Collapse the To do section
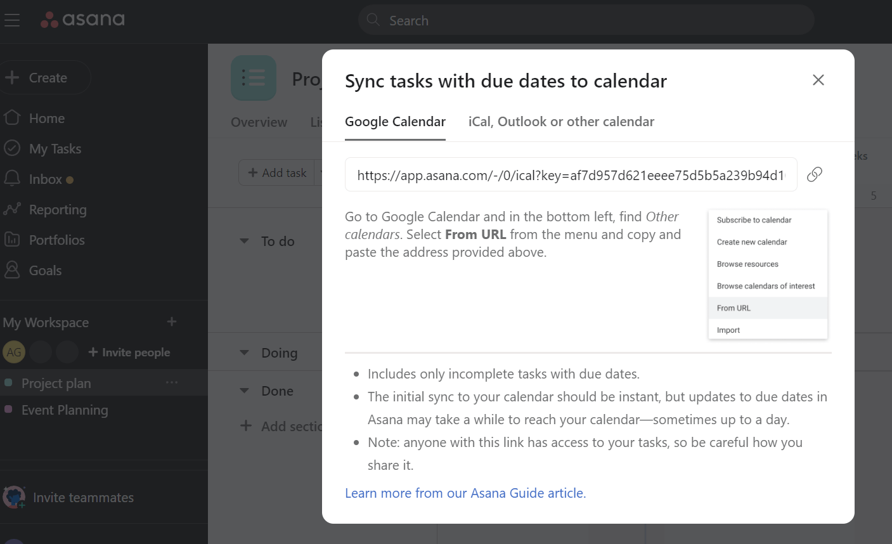Screen dimensions: 892x544 point(244,241)
